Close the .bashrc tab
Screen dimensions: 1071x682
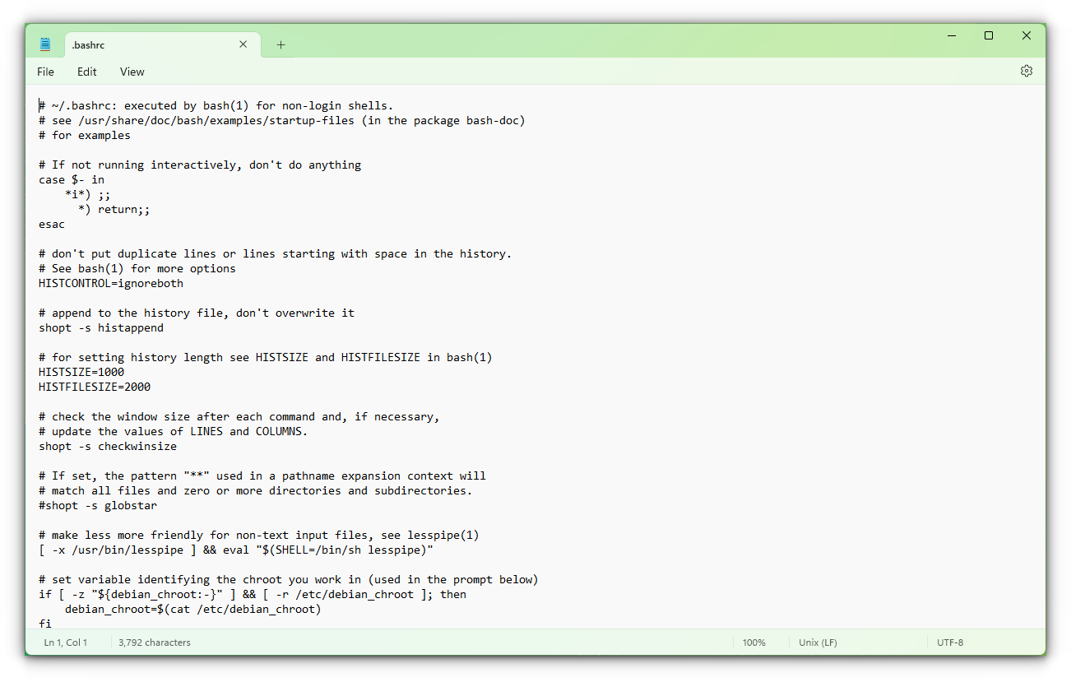[x=243, y=44]
